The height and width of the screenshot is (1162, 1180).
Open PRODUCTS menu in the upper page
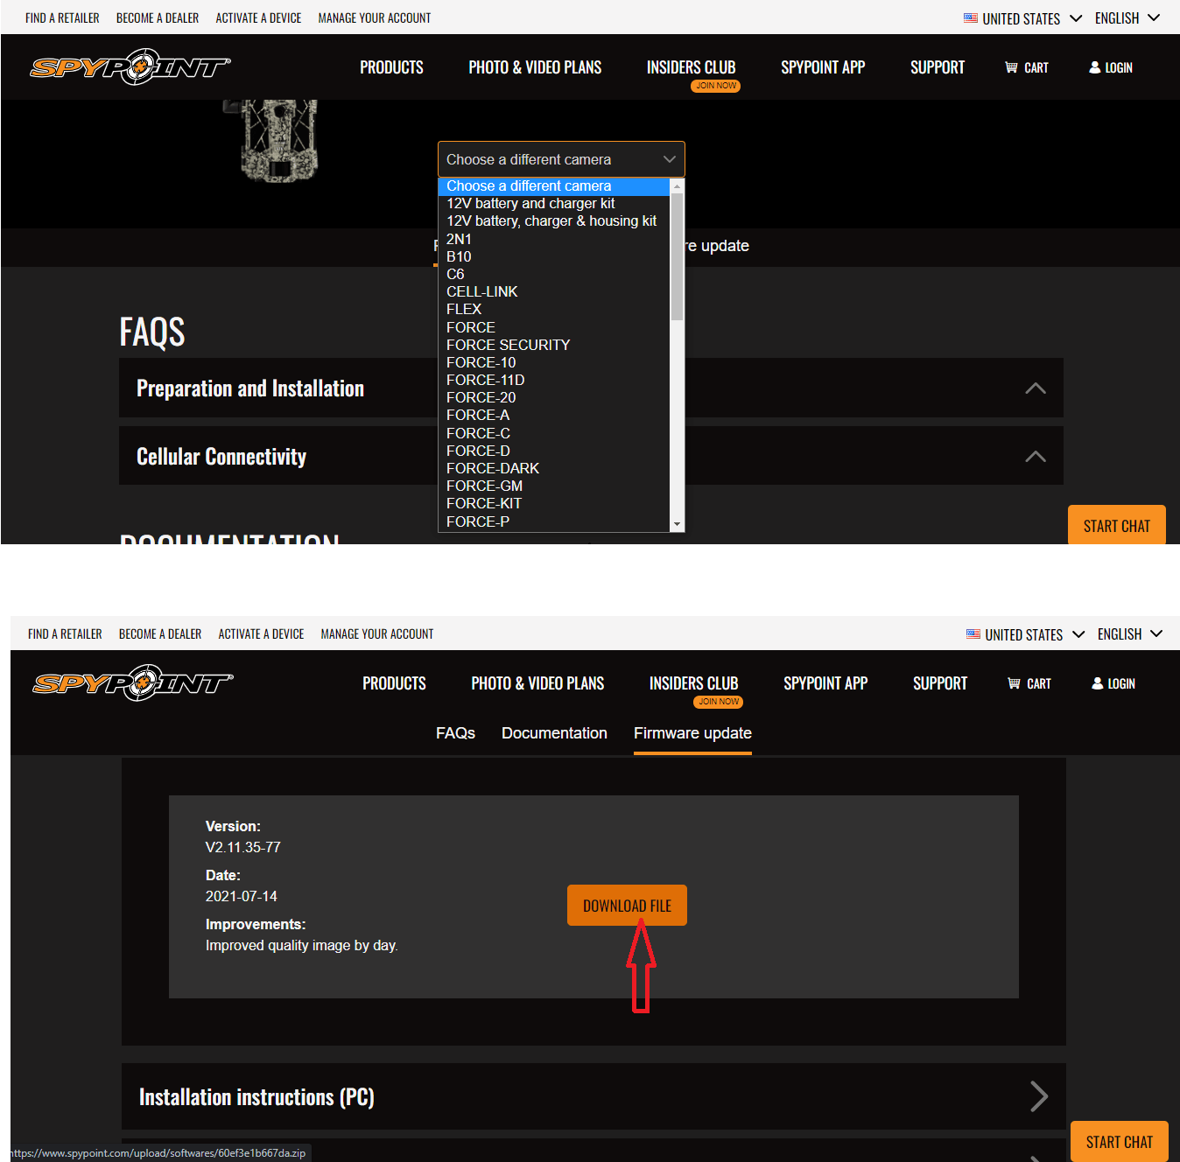tap(391, 67)
